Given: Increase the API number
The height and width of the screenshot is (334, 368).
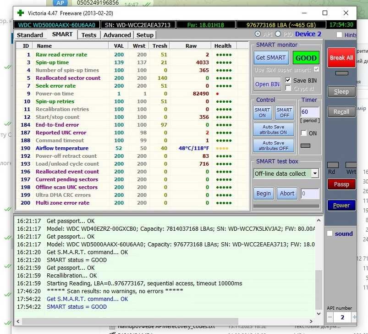Looking at the screenshot, I should [354, 317].
